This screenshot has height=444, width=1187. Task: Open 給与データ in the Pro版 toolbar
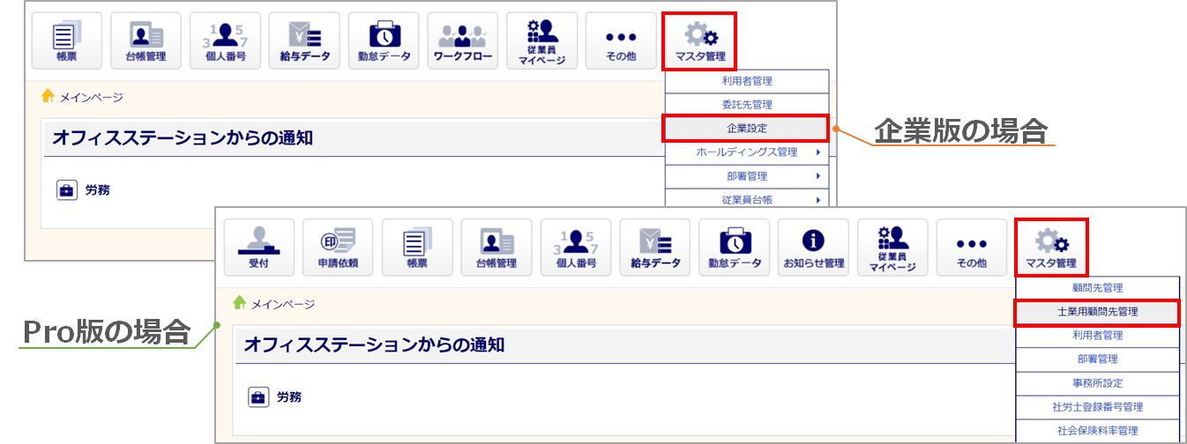[655, 248]
